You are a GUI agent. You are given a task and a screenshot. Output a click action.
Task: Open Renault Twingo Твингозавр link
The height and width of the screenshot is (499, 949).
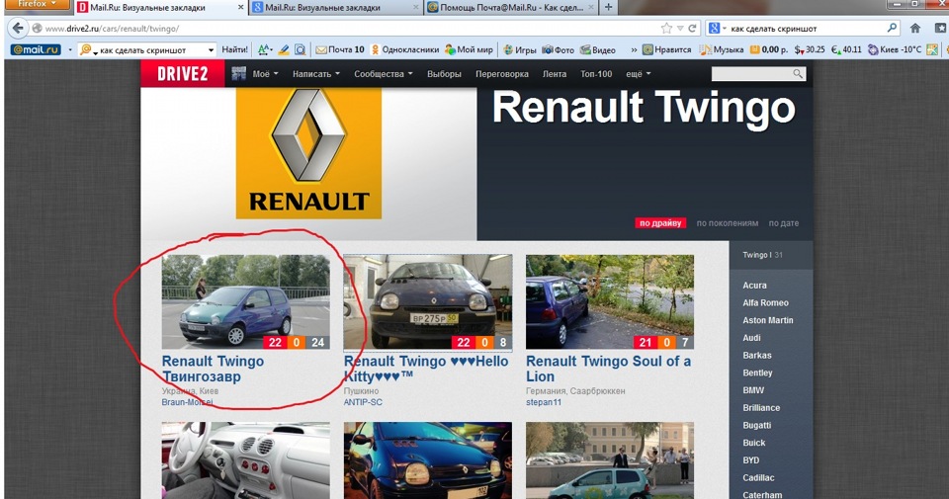[x=214, y=369]
